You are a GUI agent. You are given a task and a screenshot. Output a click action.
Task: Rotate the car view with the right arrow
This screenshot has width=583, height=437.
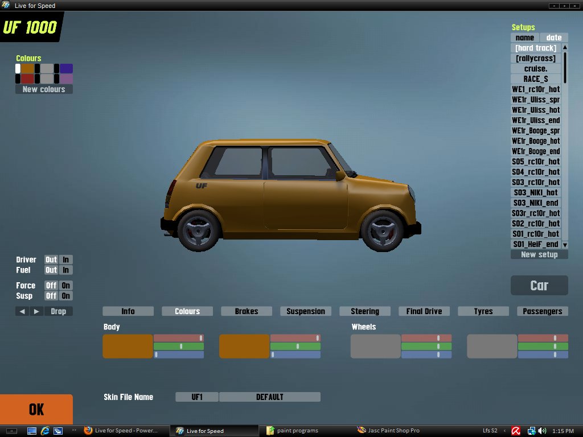[36, 311]
